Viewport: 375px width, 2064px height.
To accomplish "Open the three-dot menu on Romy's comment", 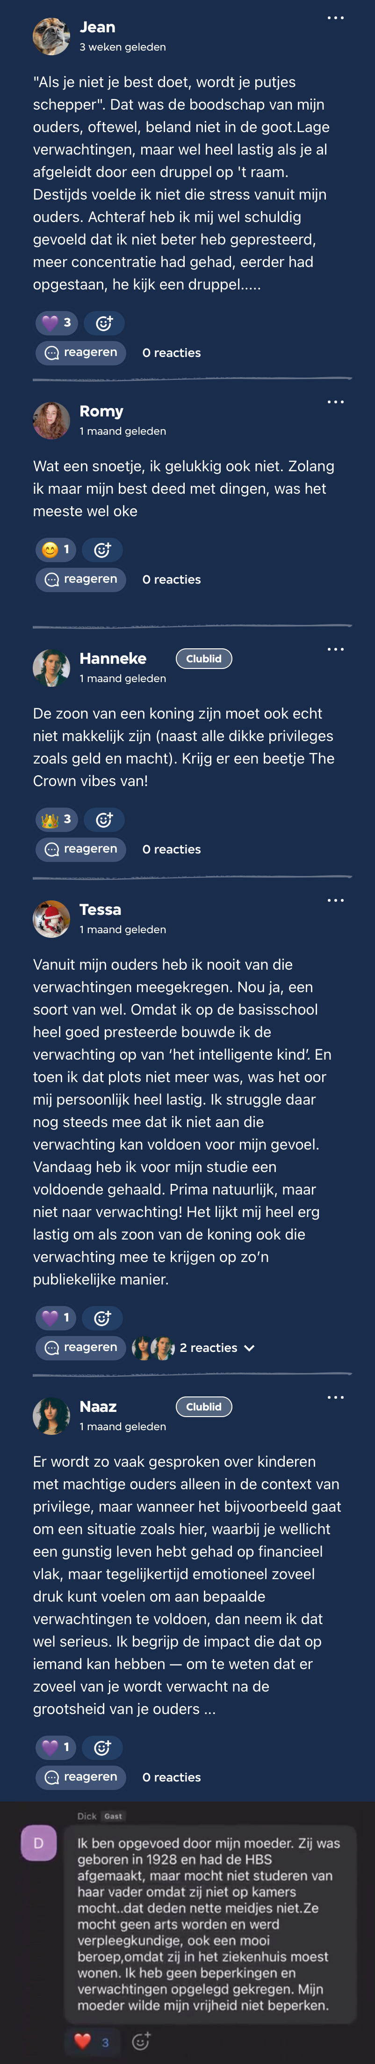I will coord(335,401).
